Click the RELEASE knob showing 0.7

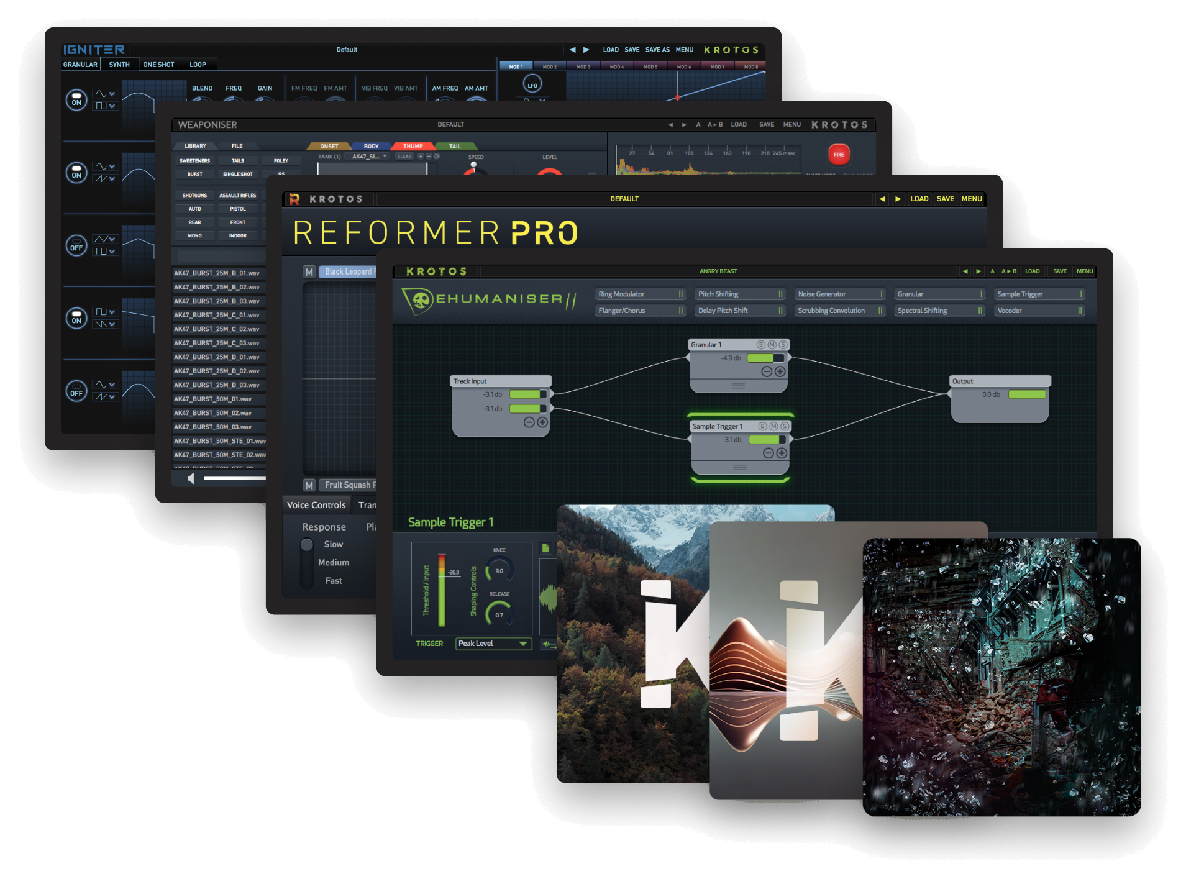click(499, 614)
